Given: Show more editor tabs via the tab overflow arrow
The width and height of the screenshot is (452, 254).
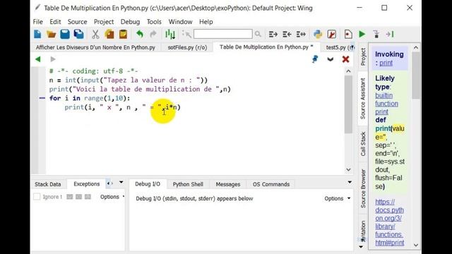Looking at the screenshot, I should (x=352, y=47).
